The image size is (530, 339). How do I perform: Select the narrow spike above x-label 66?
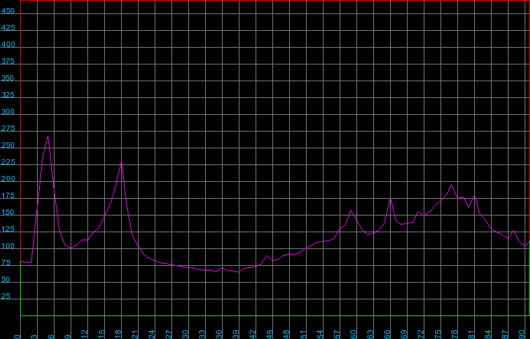pyautogui.click(x=390, y=198)
